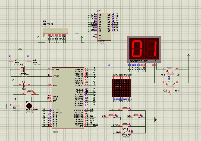The width and height of the screenshot is (201, 141).
Task: Toggle the 'right' push button red actuator
Action: click(x=141, y=115)
